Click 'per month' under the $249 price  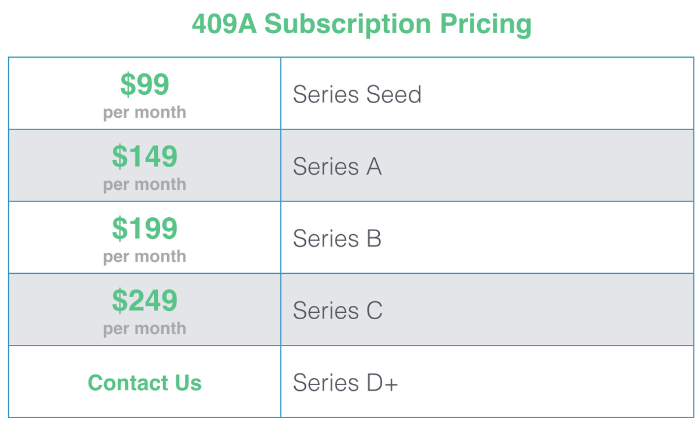coord(144,329)
